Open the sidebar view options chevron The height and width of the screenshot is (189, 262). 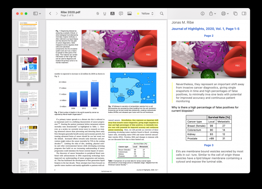tap(40, 14)
